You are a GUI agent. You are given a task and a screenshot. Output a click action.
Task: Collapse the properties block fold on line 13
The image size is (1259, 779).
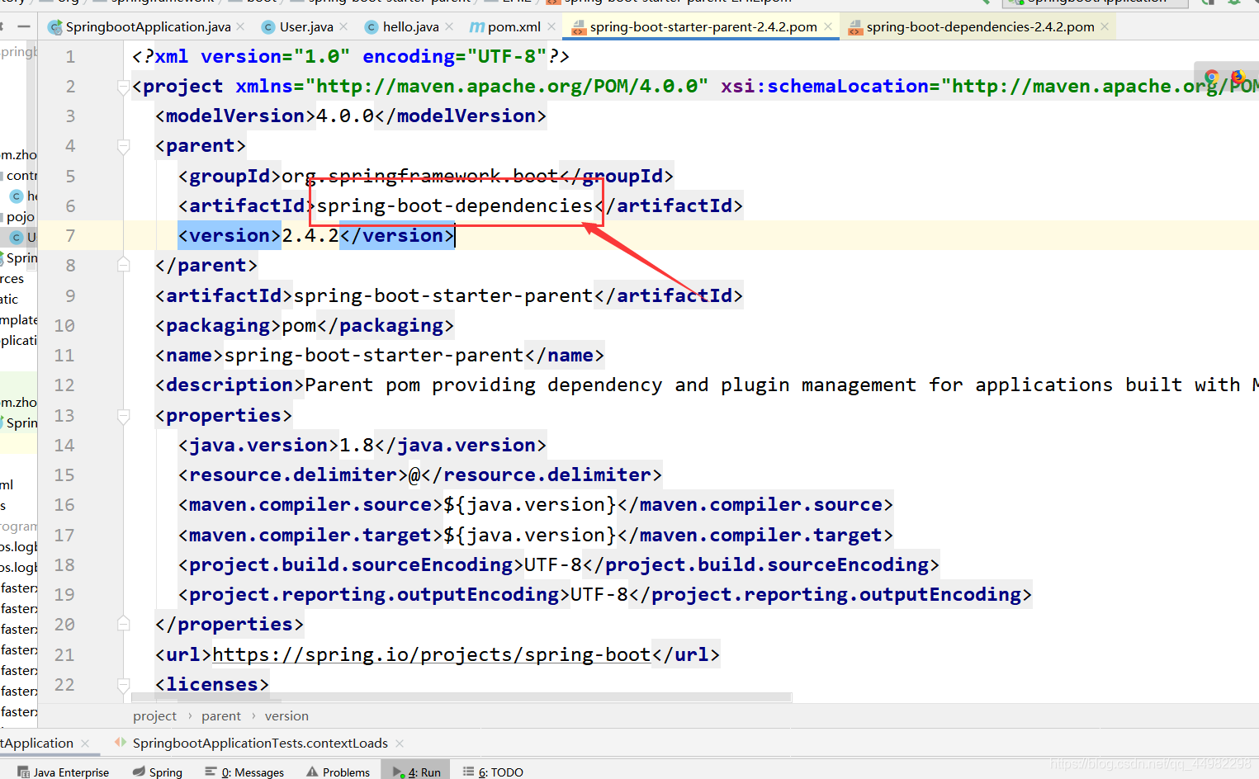point(124,416)
